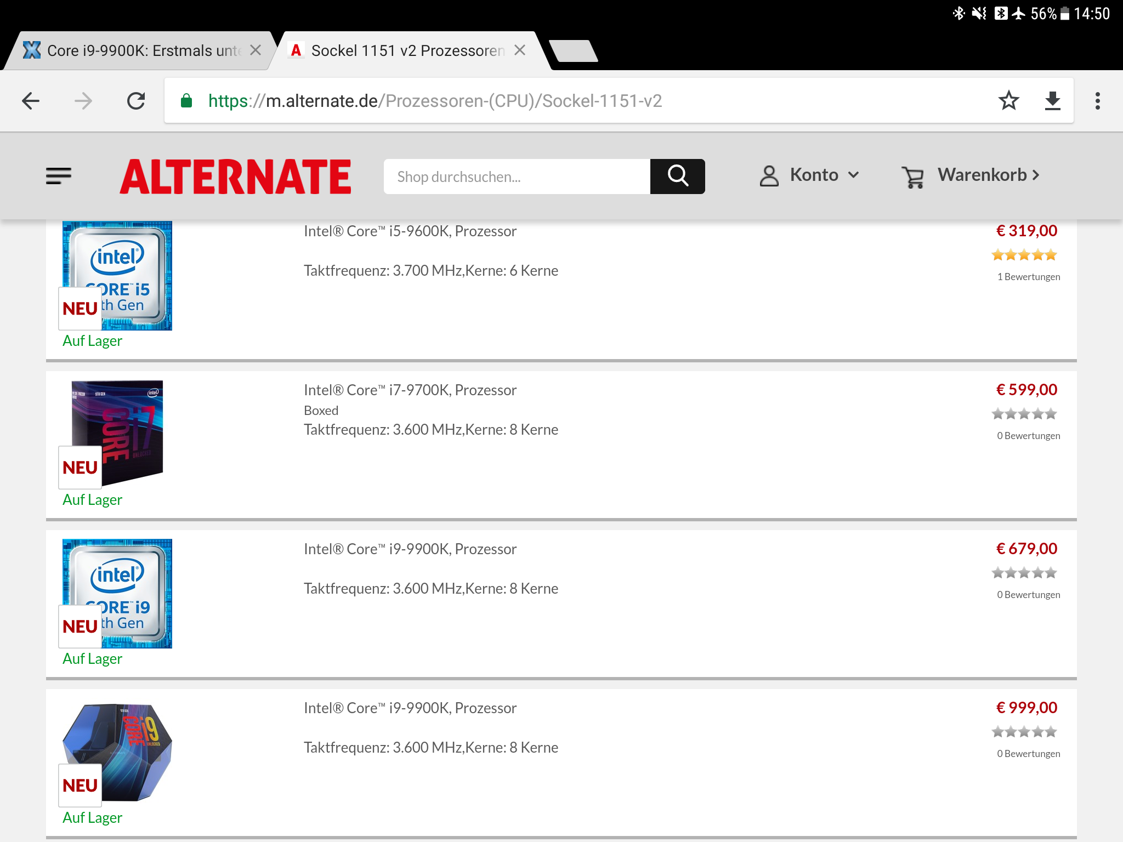Image resolution: width=1123 pixels, height=842 pixels.
Task: Go back to the previous page
Action: pyautogui.click(x=31, y=101)
